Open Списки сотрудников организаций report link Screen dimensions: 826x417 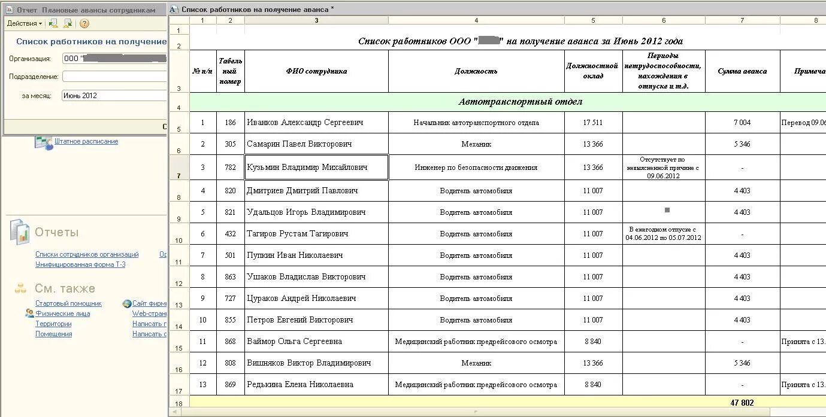[x=87, y=254]
